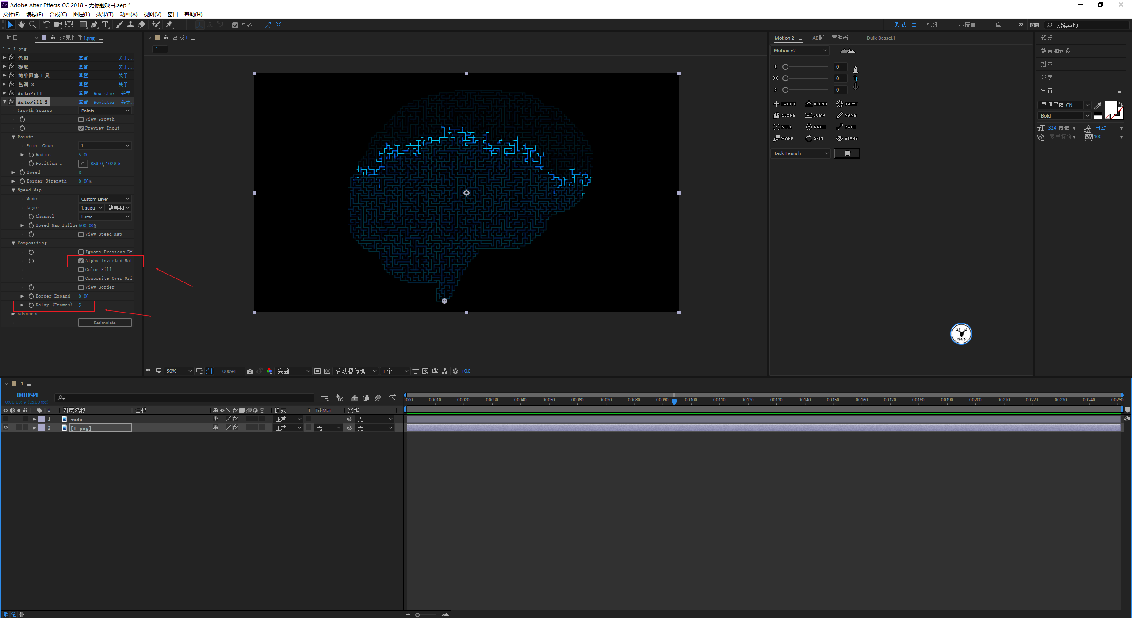Select the Type text tool
The image size is (1132, 618).
coord(105,25)
